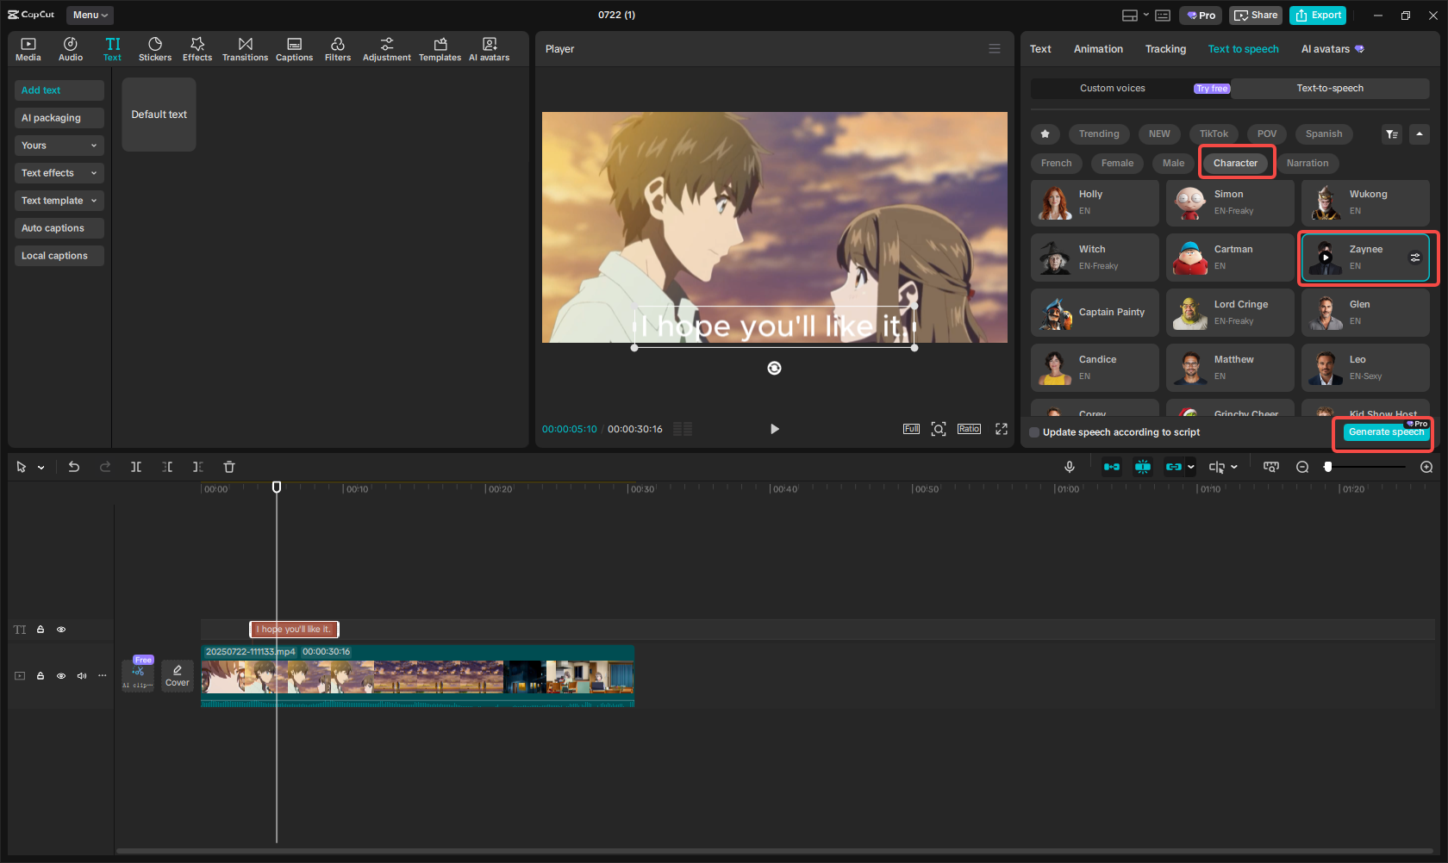1448x863 pixels.
Task: Record a voiceover with the microphone tool
Action: [x=1069, y=466]
